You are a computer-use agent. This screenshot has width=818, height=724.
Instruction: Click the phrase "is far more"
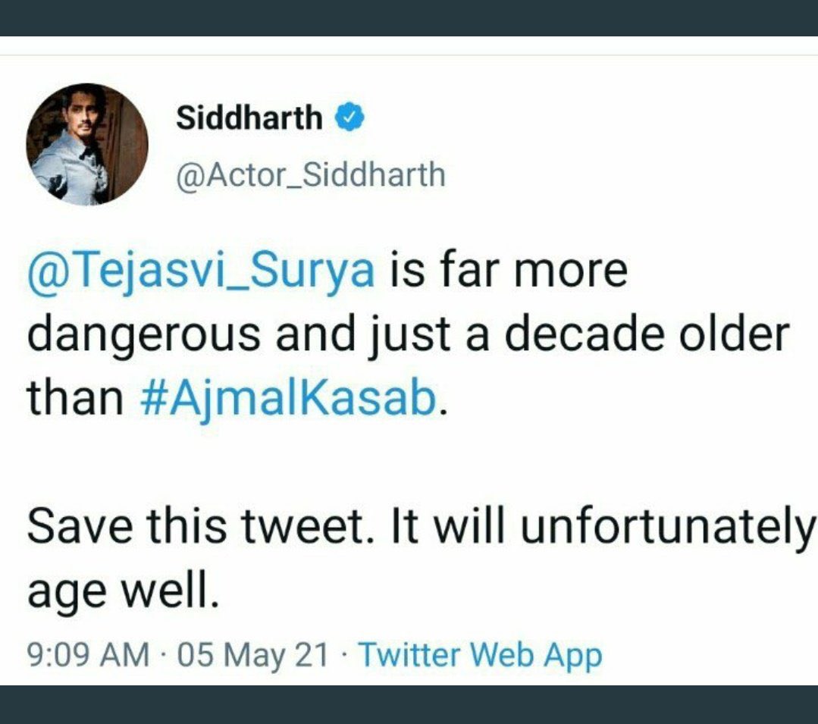click(508, 271)
